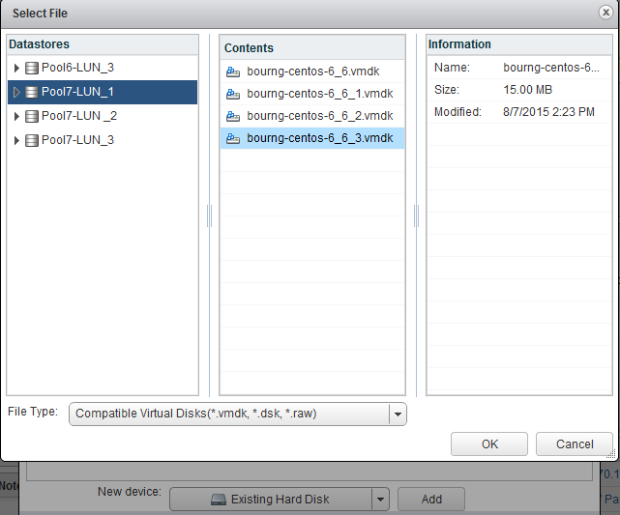Open the New device dropdown arrow
This screenshot has width=620, height=515.
point(380,500)
